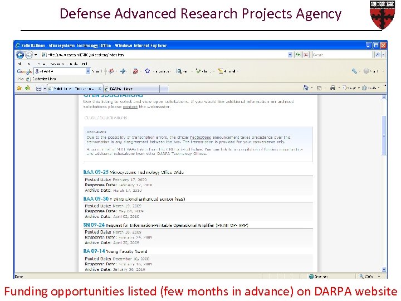Click the Print icon in command bar
Screen dimensions: 401x301
tap(332, 88)
